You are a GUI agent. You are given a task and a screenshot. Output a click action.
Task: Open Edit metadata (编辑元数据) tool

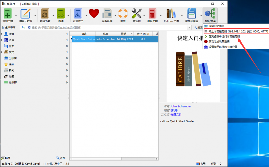tap(25, 14)
